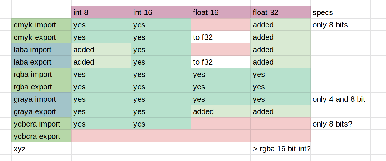Click the "int 16" column header cell
The height and width of the screenshot is (161, 386).
tap(161, 12)
